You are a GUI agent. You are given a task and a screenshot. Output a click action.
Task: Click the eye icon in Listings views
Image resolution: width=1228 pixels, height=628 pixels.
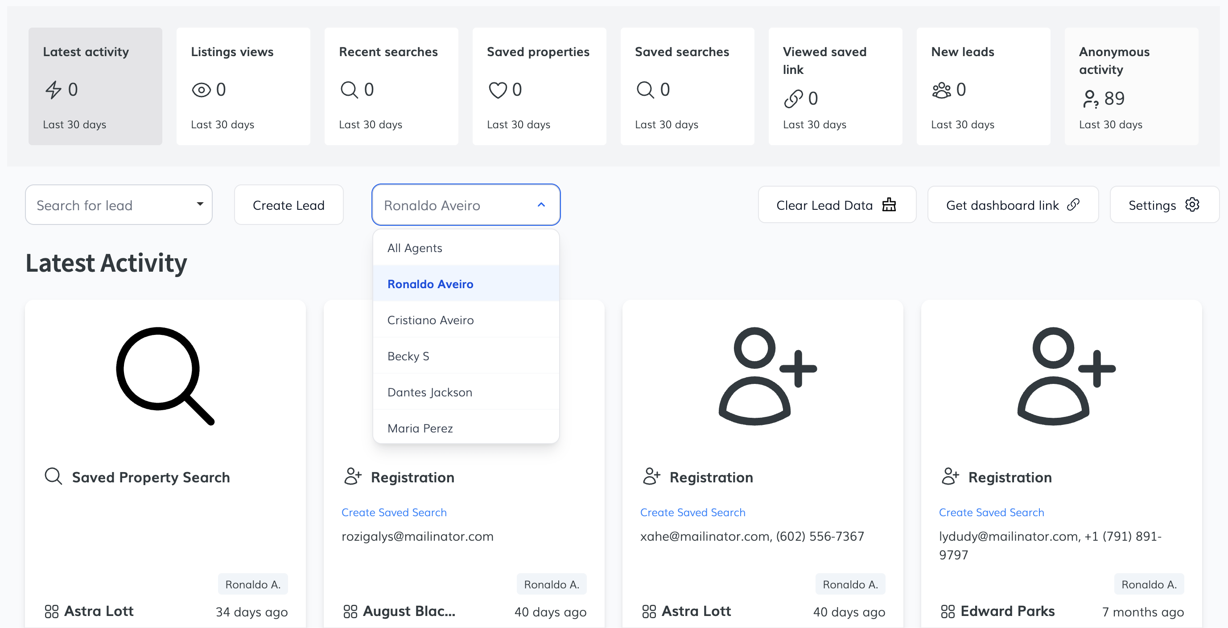click(x=201, y=90)
